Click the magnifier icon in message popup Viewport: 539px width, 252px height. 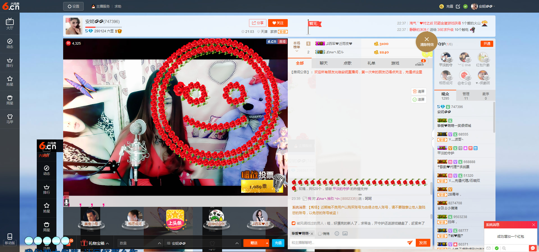pyautogui.click(x=504, y=248)
